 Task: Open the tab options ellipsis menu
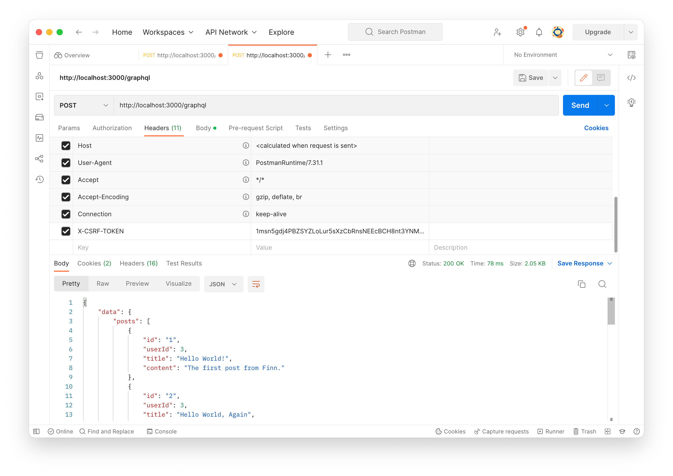pos(346,54)
